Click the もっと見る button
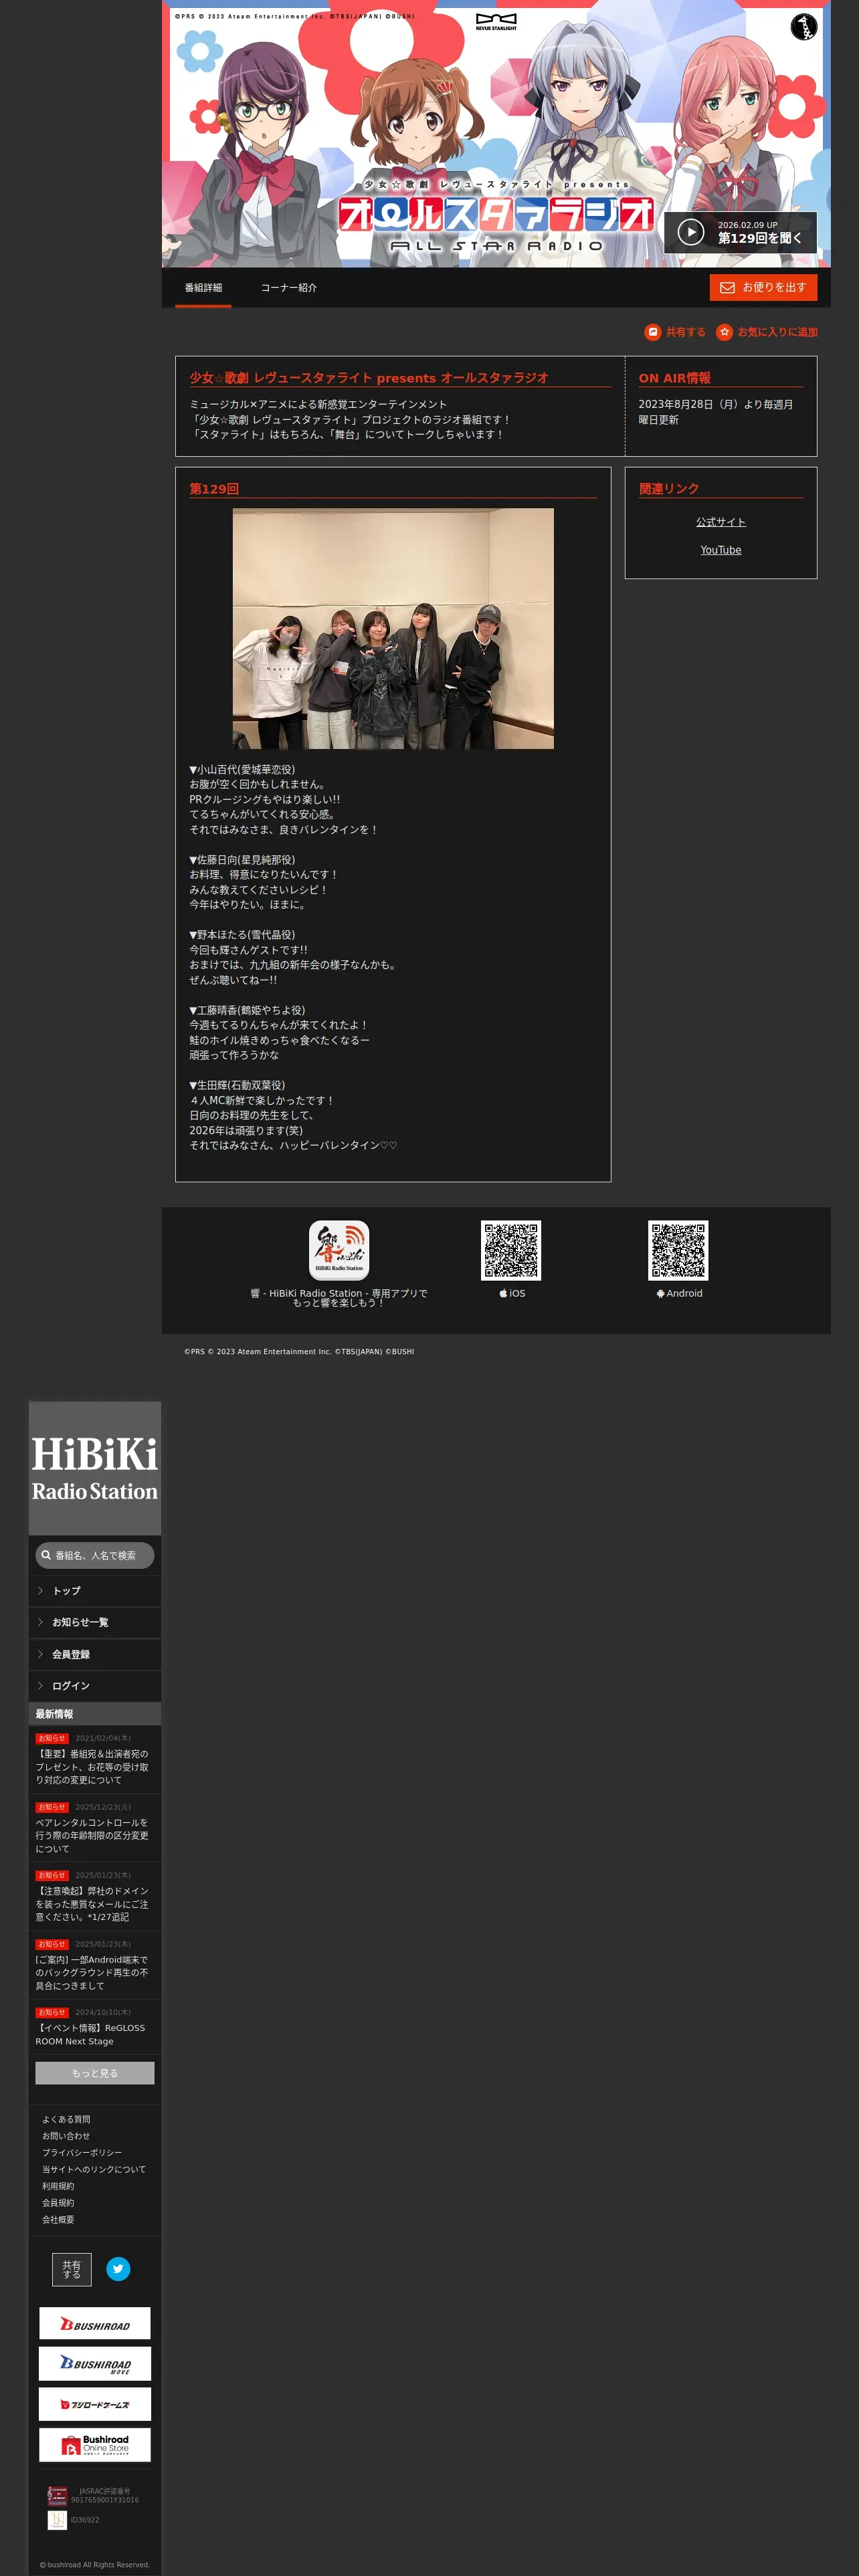This screenshot has height=2576, width=859. tap(95, 2073)
